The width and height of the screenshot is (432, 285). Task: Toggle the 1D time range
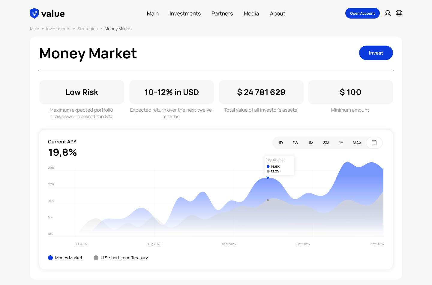(280, 143)
